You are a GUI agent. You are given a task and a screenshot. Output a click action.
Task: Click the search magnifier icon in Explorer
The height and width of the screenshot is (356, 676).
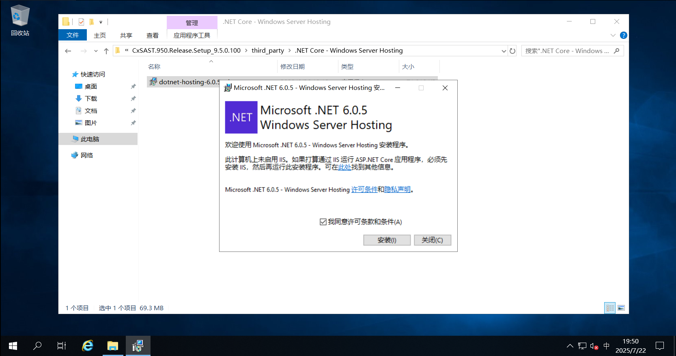coord(617,51)
